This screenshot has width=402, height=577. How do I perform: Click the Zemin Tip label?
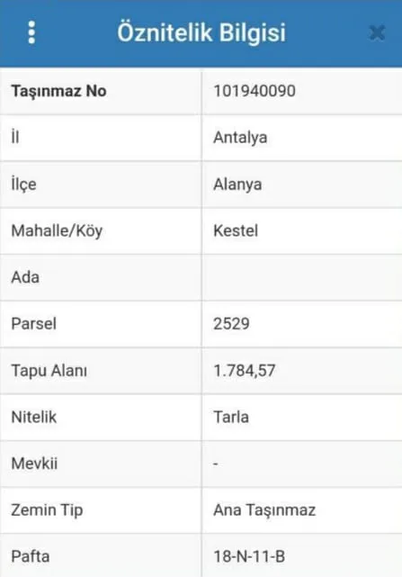tap(47, 510)
